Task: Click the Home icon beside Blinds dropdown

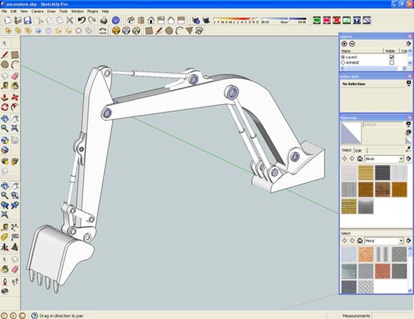Action: (x=359, y=159)
